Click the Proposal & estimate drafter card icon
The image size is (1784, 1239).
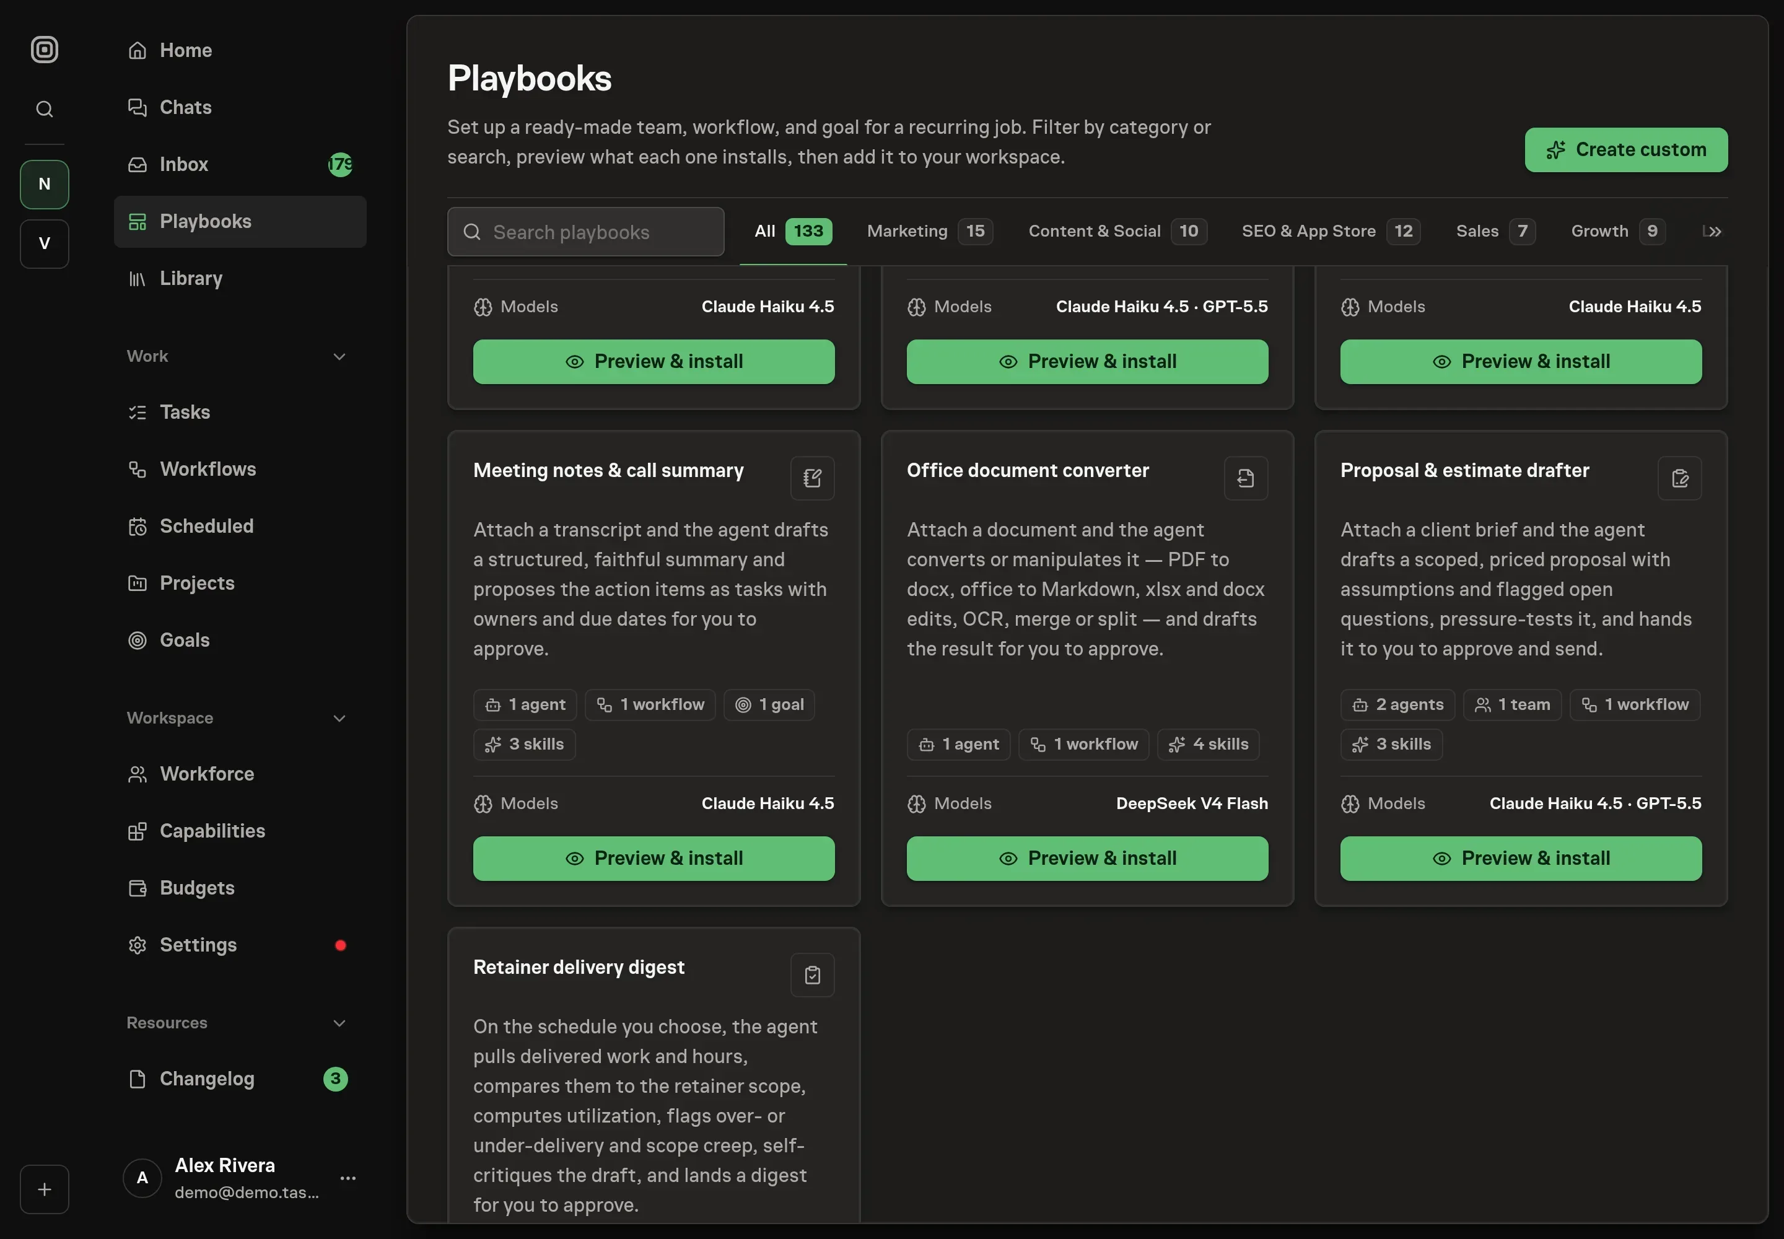point(1679,478)
